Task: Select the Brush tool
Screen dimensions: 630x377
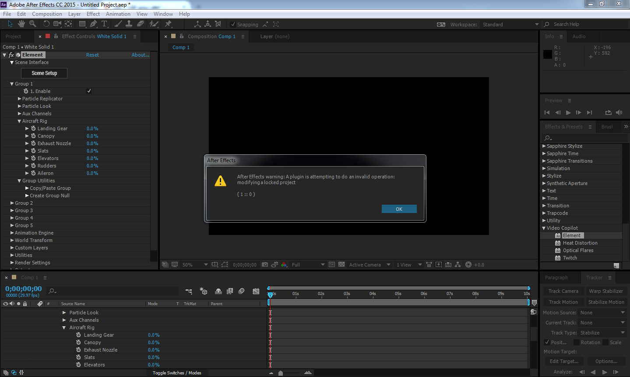Action: pos(118,24)
